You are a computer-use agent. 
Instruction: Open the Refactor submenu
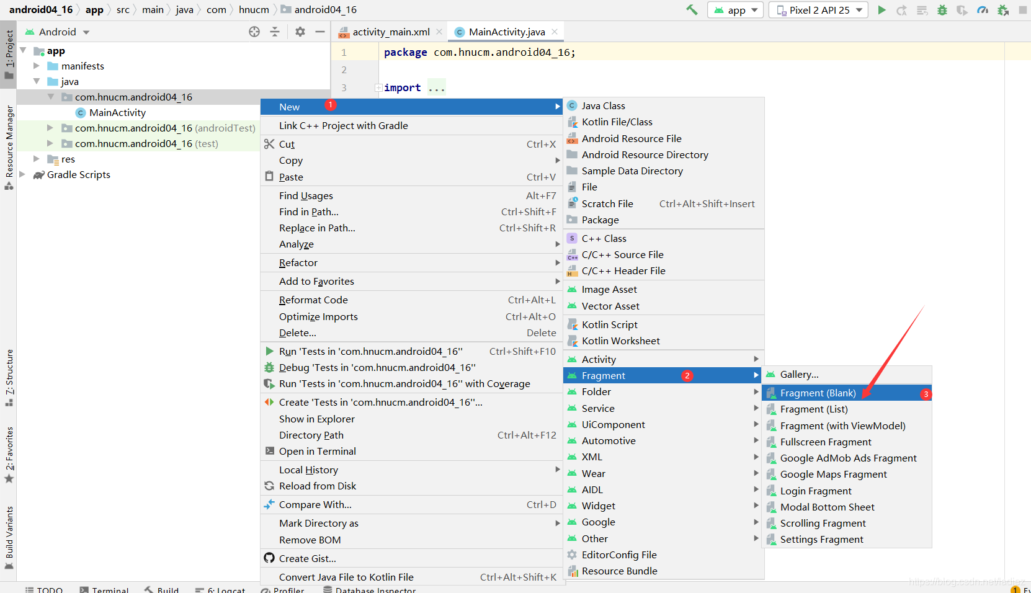tap(411, 262)
